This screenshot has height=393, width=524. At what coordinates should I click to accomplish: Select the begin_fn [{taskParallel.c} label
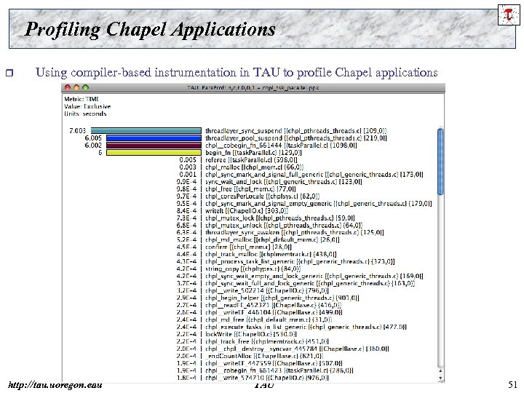(253, 153)
